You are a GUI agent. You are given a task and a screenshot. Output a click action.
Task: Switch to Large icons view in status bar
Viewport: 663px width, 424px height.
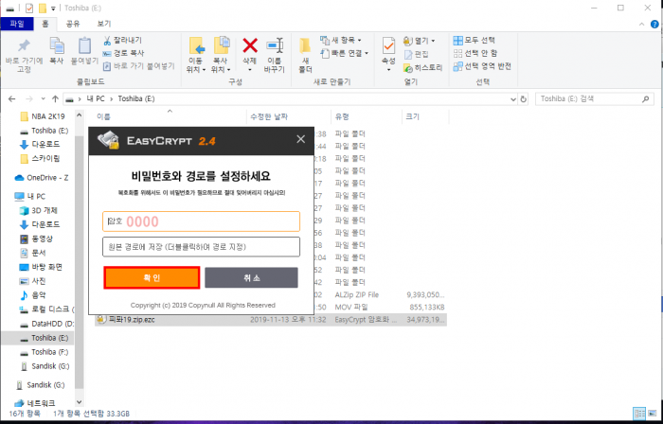click(x=653, y=413)
